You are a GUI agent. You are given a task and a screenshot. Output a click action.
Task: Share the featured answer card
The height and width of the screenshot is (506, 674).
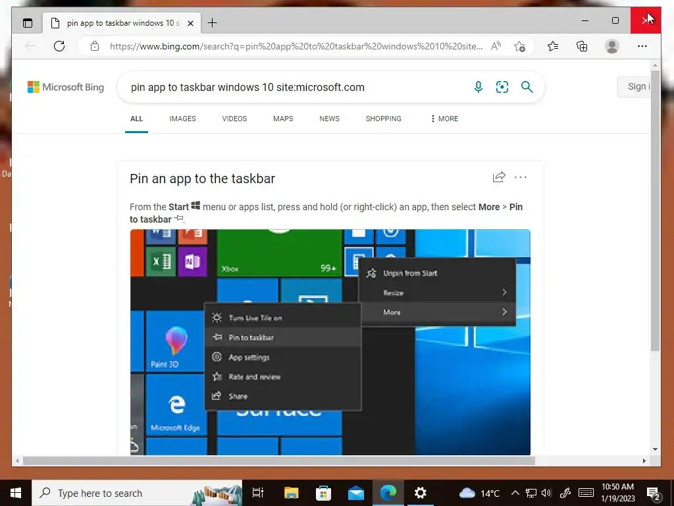pos(499,177)
